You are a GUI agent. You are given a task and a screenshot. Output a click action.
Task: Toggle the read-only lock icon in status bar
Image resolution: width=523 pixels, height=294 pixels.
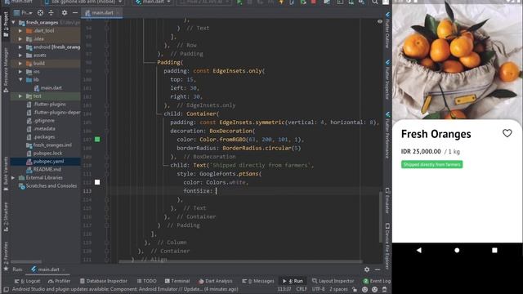(355, 289)
